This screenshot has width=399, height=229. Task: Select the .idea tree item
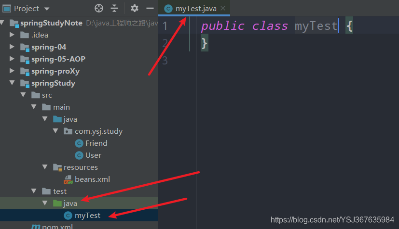tap(40, 35)
